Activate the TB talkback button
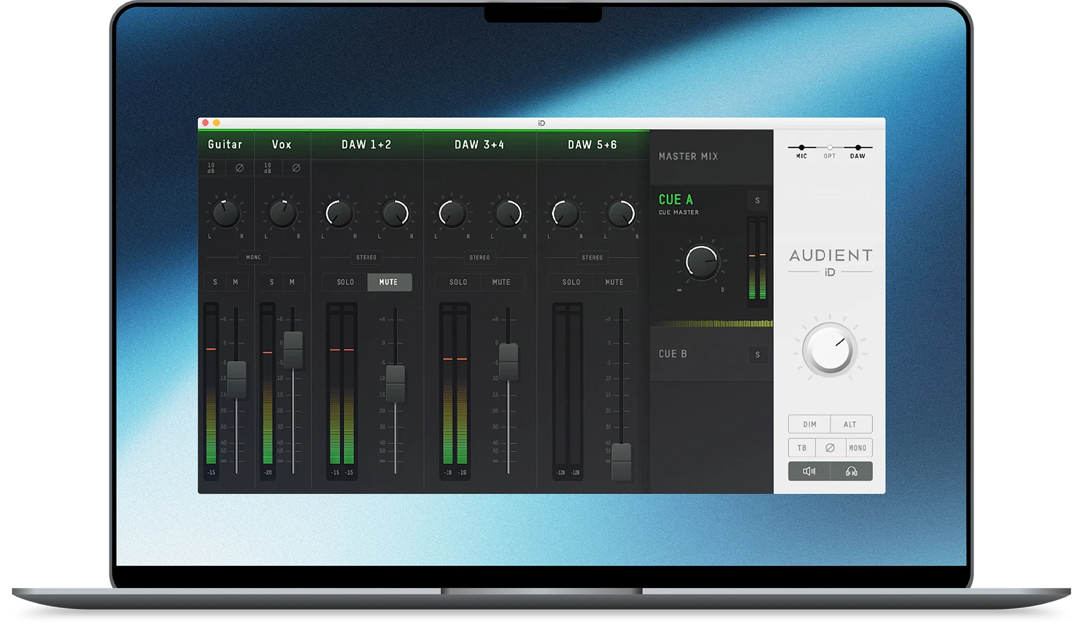 tap(802, 448)
